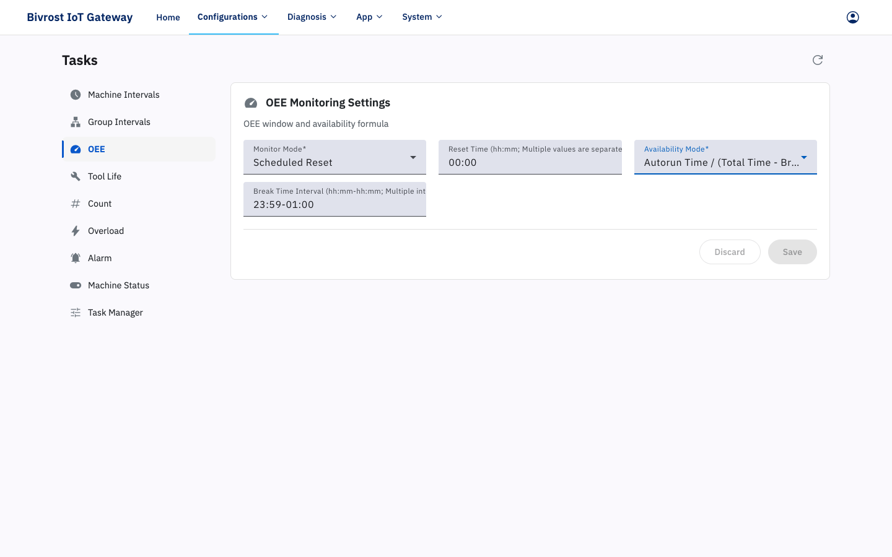Click the 'OEE window and availability formula' text
Screen dimensions: 892x557
coord(316,124)
